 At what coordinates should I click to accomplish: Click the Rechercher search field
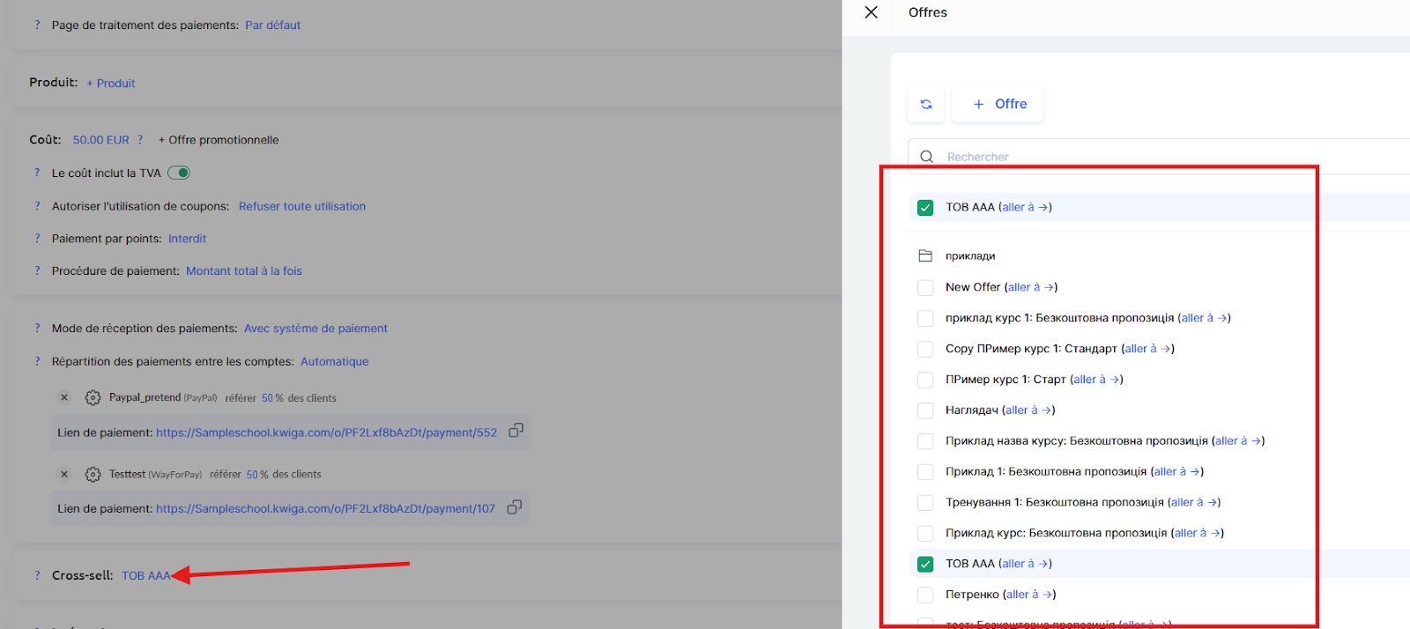1146,157
